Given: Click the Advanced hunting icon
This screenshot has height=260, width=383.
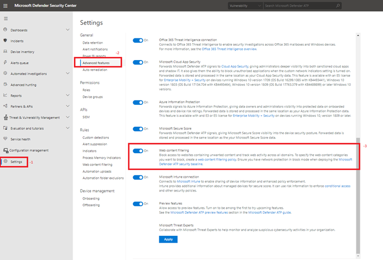Looking at the screenshot, I should tap(5, 84).
